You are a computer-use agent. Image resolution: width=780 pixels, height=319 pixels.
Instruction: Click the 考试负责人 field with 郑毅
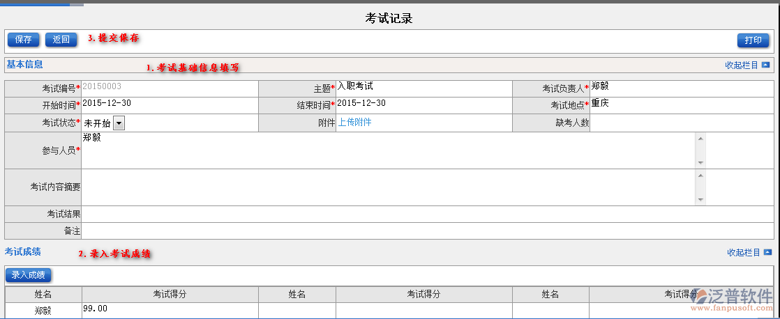tap(680, 88)
